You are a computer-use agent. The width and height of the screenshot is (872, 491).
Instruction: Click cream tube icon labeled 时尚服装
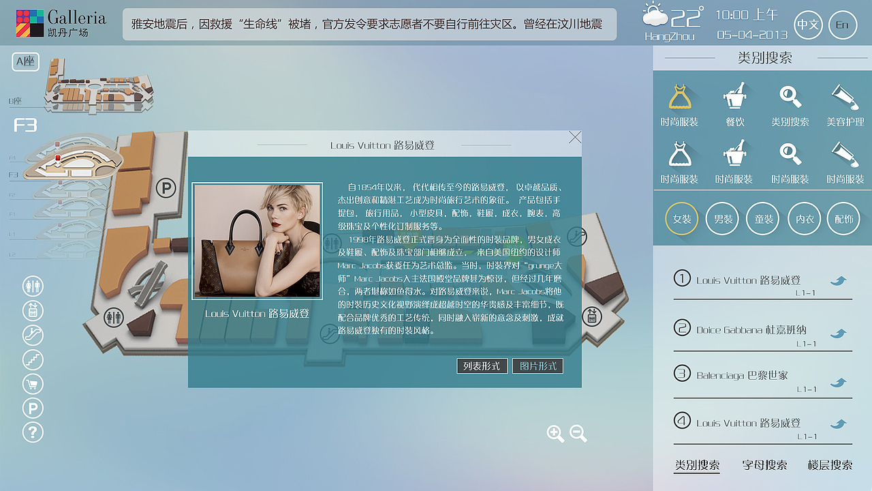(845, 154)
